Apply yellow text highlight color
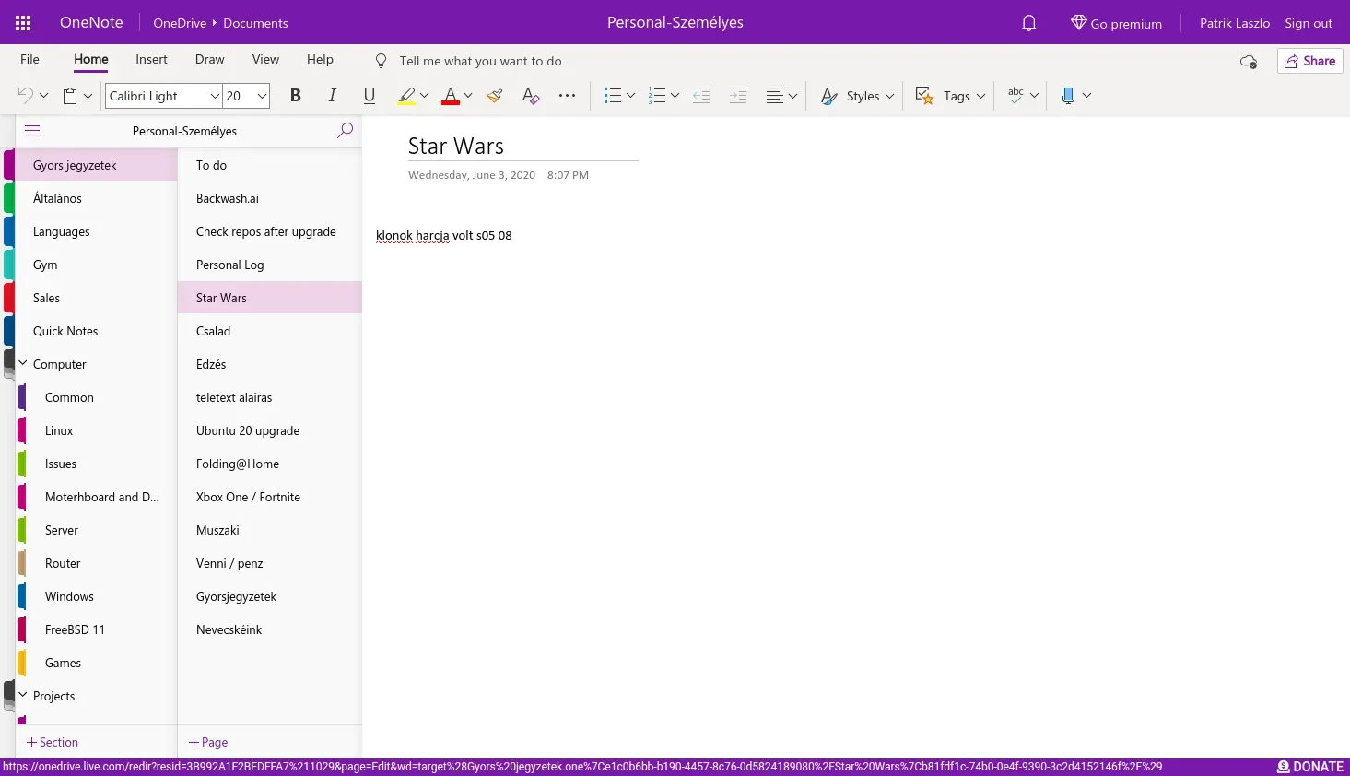The width and height of the screenshot is (1350, 776). tap(406, 95)
